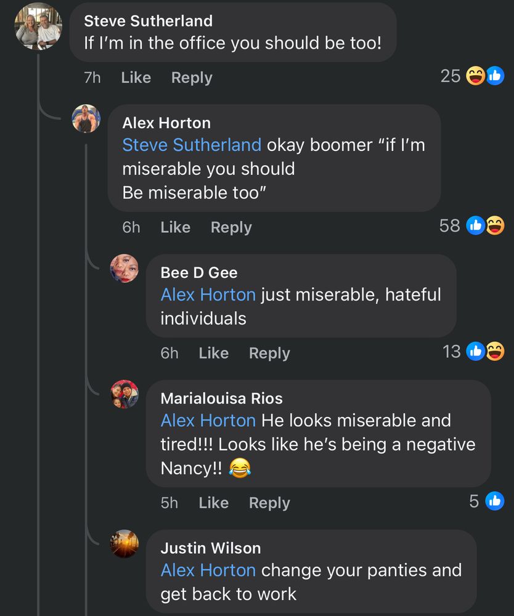Like Marialouisa Rios's comment
514x616 pixels.
pos(214,503)
